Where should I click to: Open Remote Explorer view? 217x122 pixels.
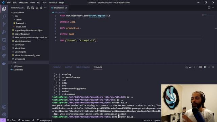[4, 40]
